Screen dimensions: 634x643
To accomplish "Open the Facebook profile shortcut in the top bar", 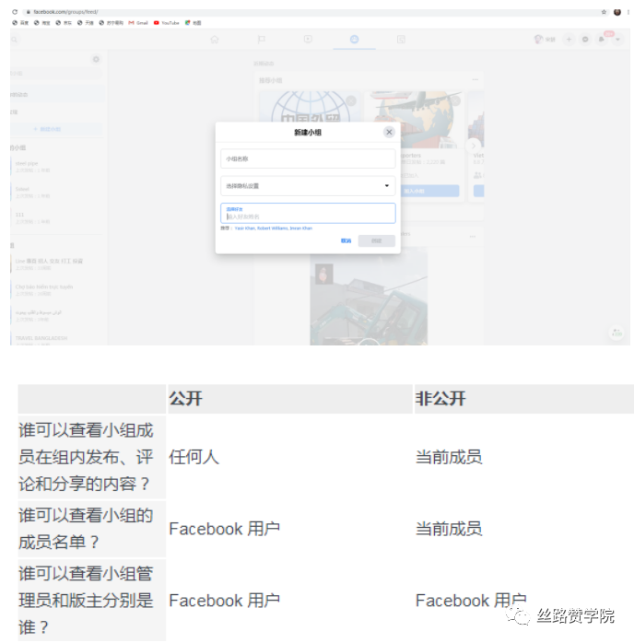I will pos(545,40).
